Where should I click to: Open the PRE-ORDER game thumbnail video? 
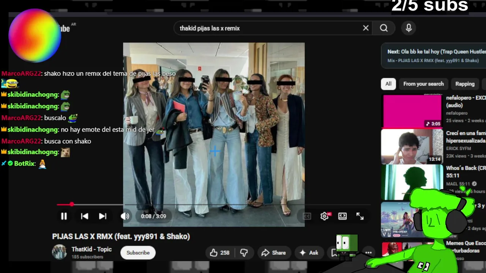[x=397, y=220]
